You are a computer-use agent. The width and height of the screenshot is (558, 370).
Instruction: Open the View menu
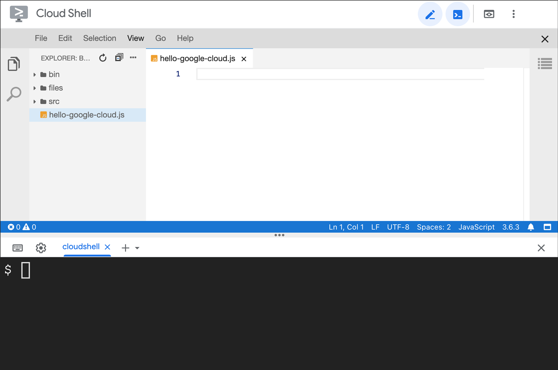point(135,38)
